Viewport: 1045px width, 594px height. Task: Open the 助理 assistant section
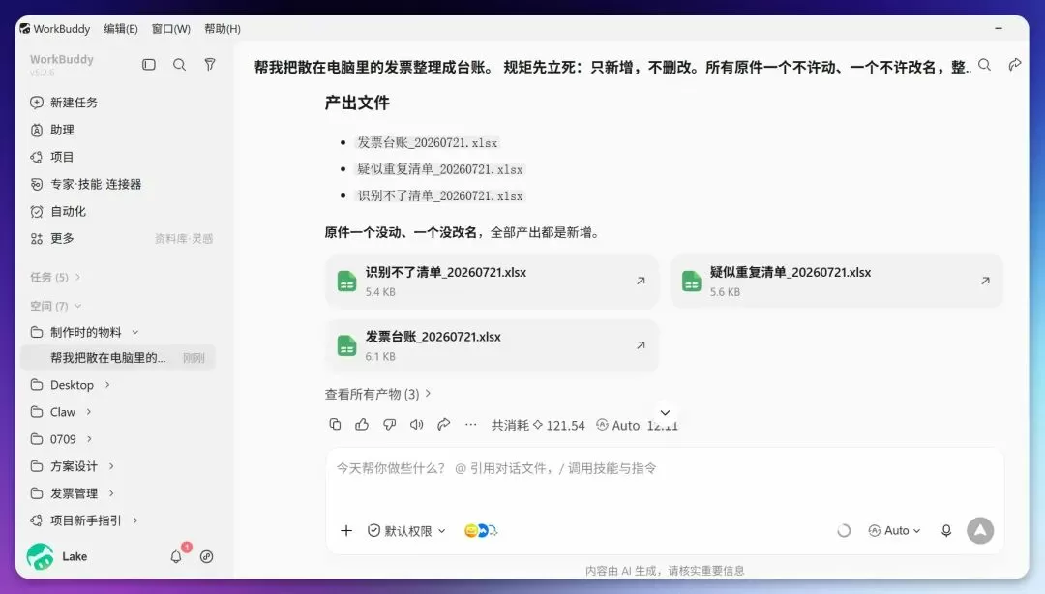tap(52, 130)
